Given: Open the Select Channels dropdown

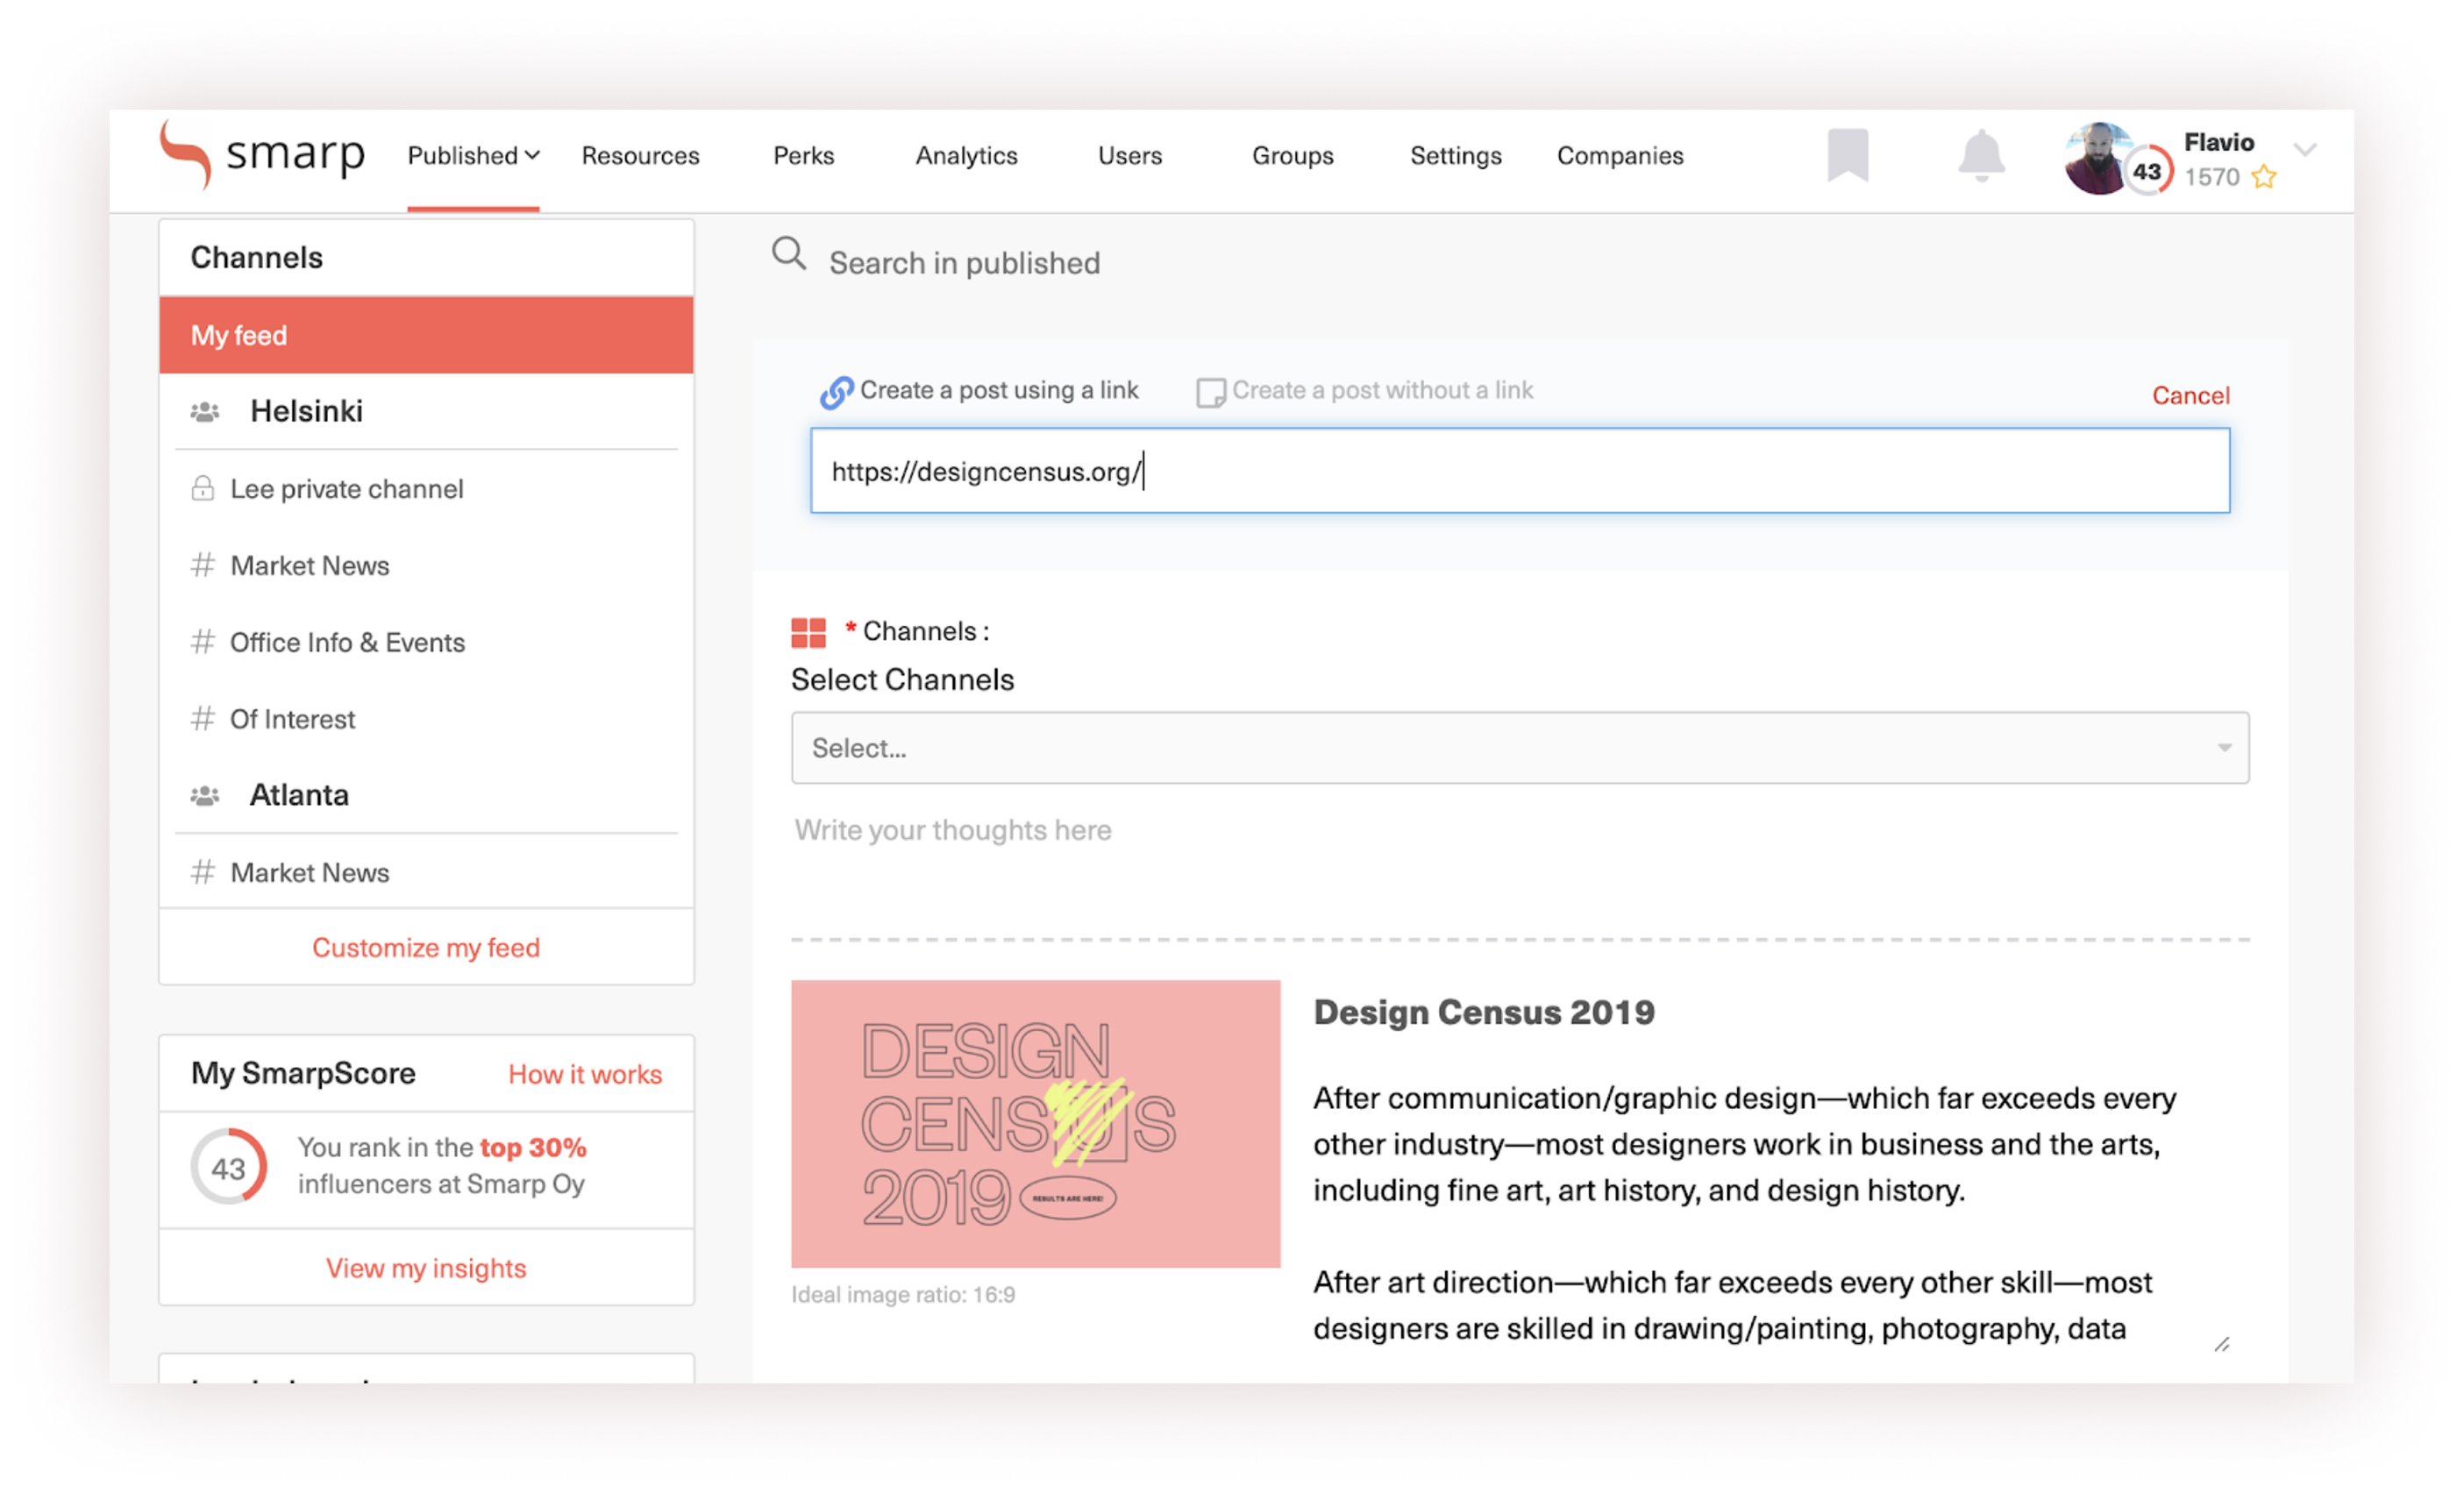Looking at the screenshot, I should (1520, 748).
